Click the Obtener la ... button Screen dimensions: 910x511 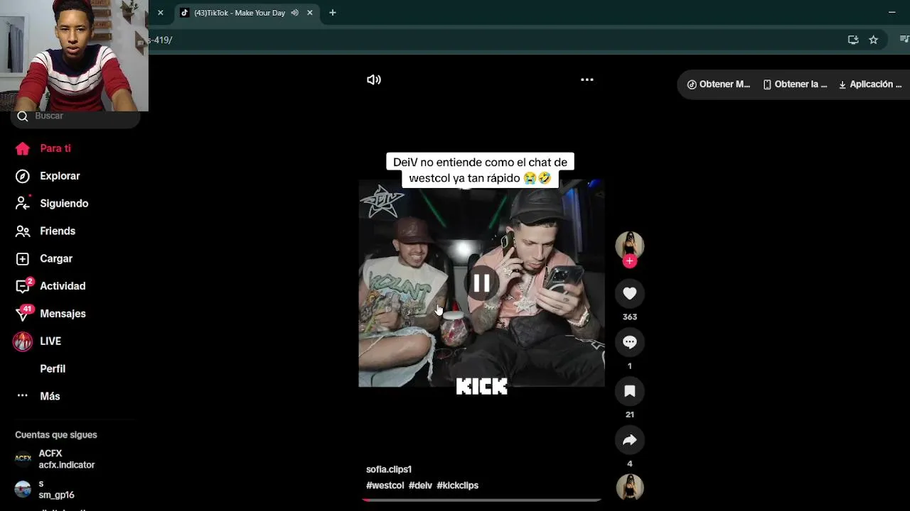795,84
